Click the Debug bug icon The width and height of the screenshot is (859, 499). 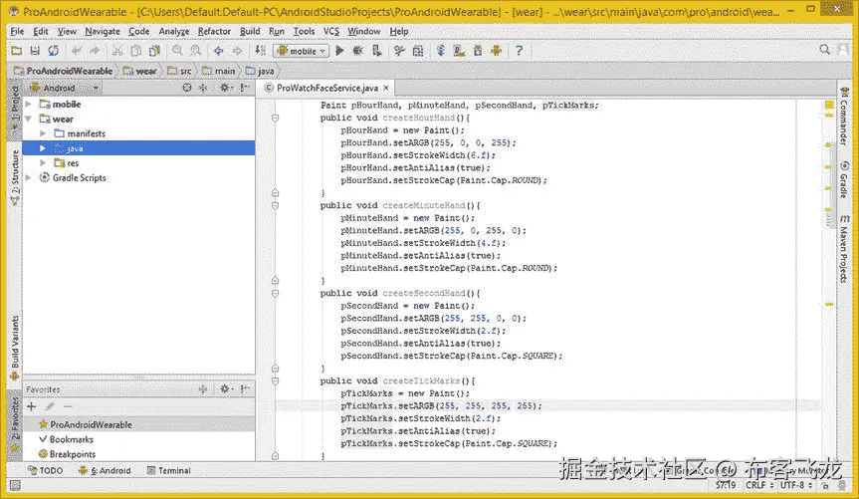click(x=357, y=51)
